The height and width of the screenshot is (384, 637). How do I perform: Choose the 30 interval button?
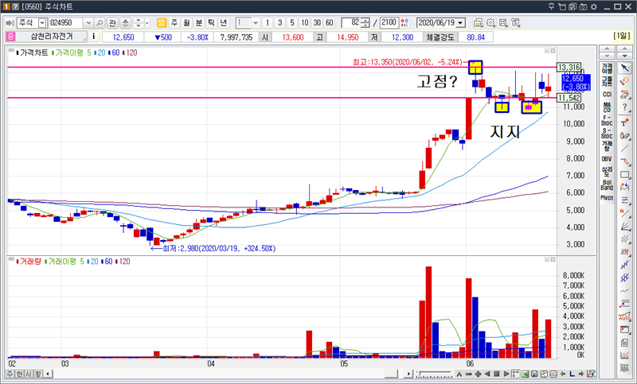pyautogui.click(x=317, y=23)
